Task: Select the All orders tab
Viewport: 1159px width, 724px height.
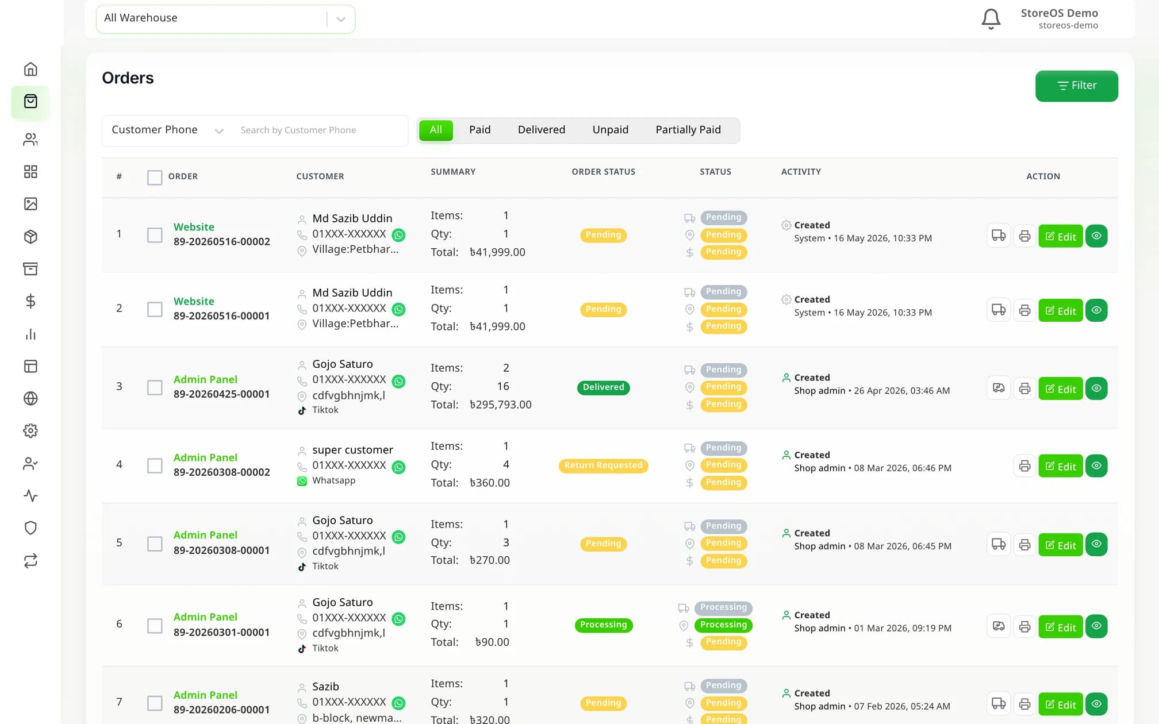Action: tap(436, 130)
